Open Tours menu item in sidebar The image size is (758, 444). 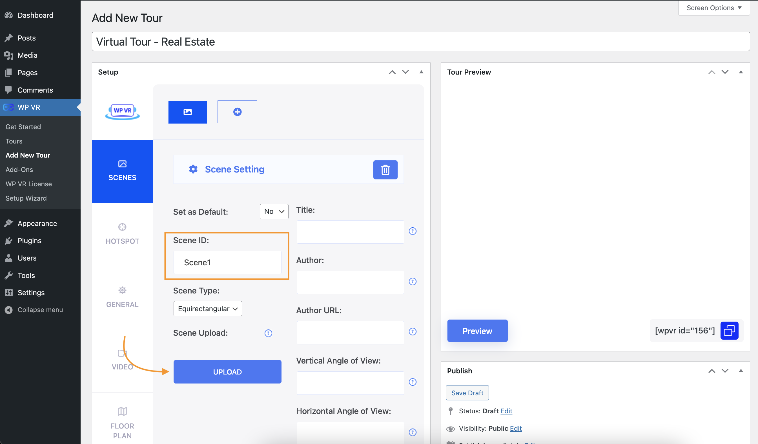coord(14,141)
